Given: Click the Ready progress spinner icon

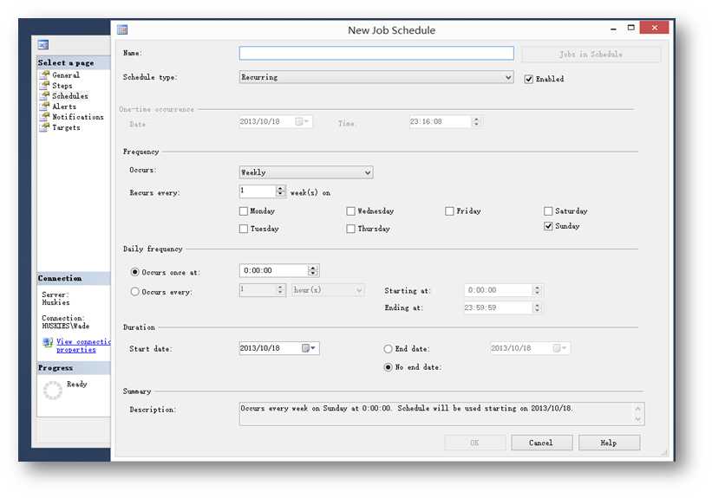Looking at the screenshot, I should 53,390.
